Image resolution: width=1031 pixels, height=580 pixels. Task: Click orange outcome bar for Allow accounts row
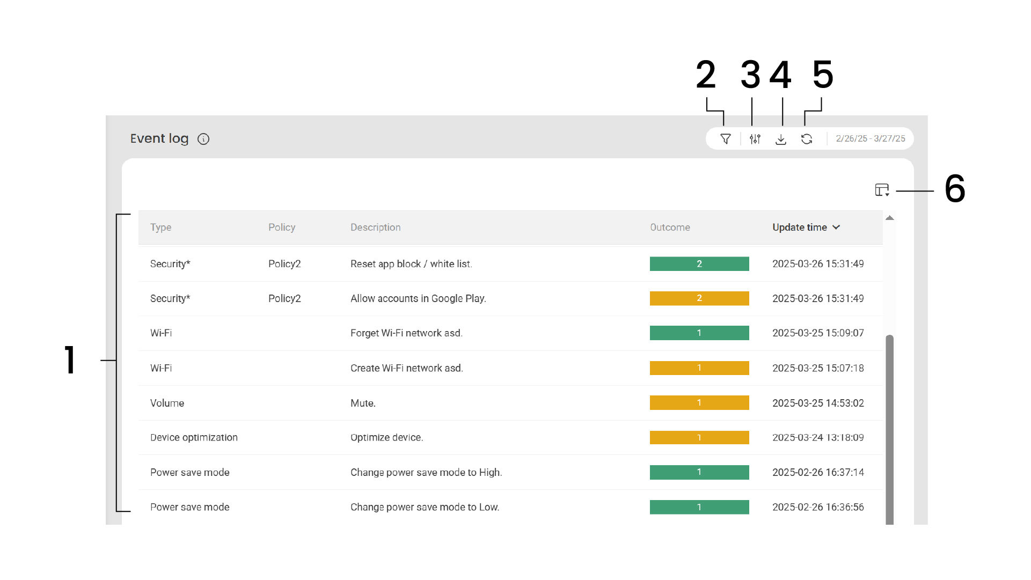point(699,298)
